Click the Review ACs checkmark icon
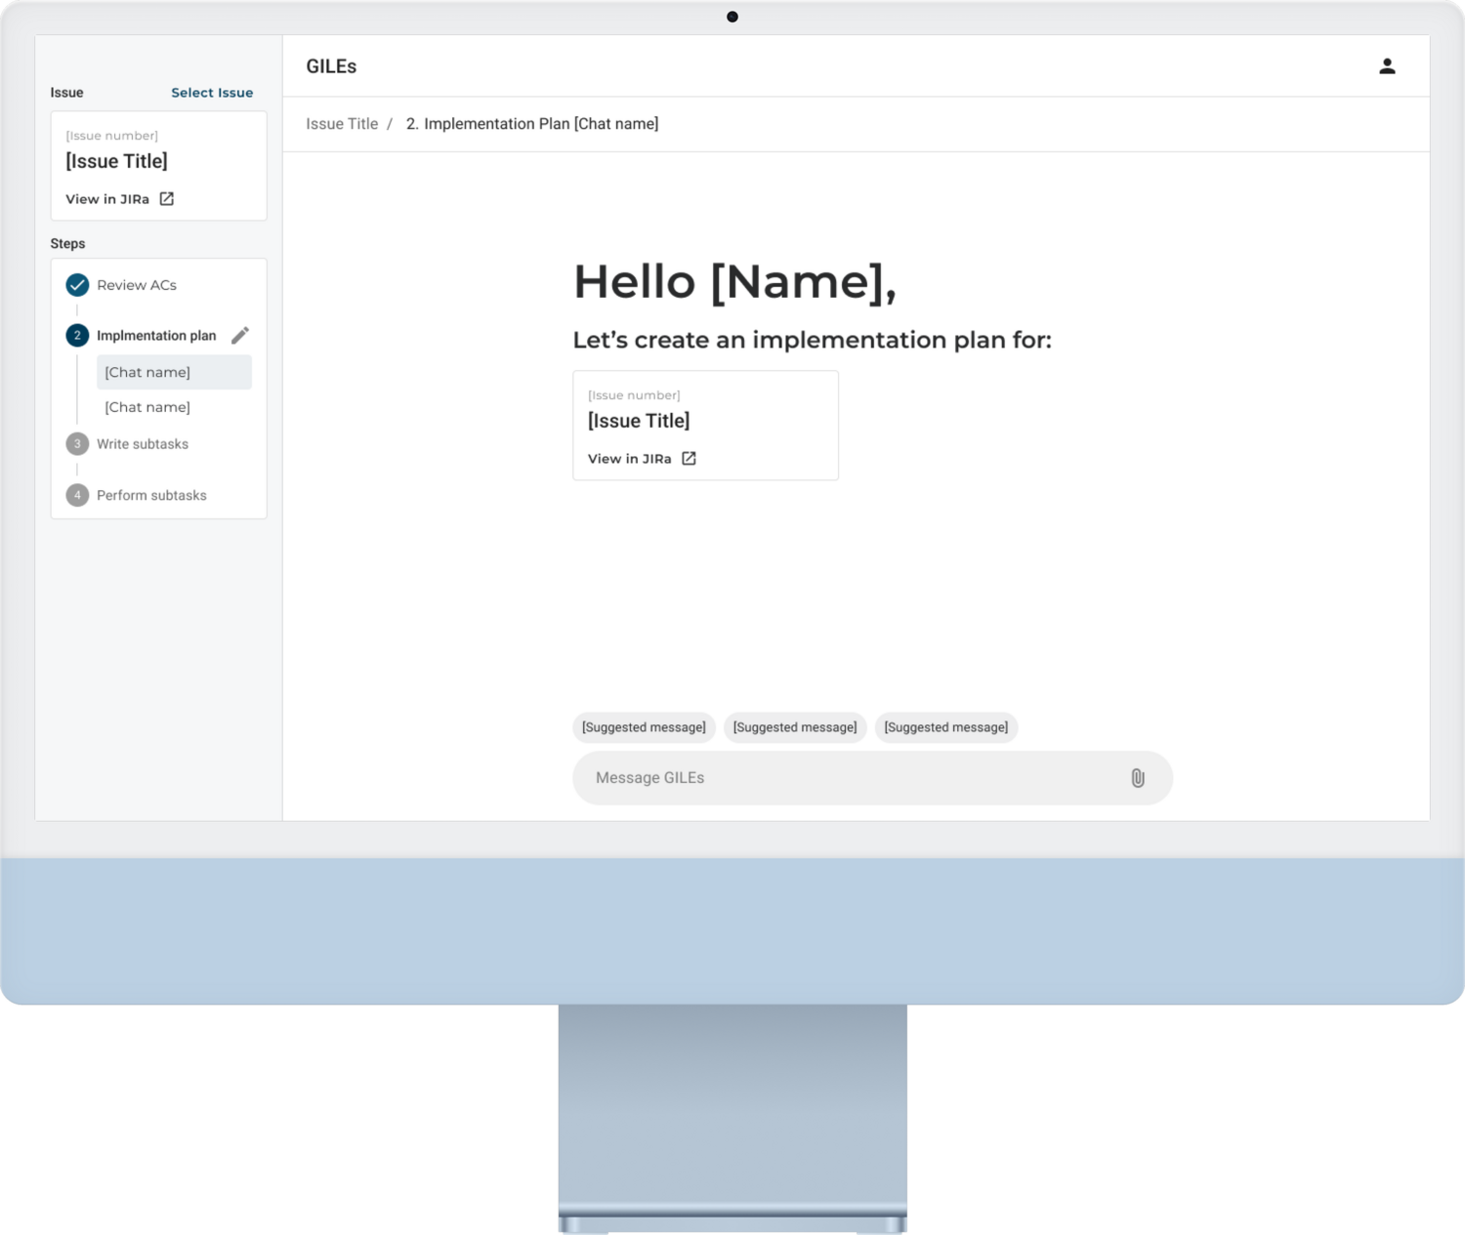 coord(77,285)
